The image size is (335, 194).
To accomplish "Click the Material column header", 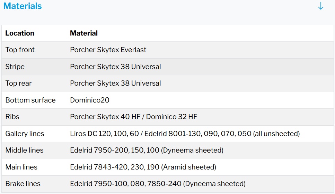I will [x=84, y=33].
